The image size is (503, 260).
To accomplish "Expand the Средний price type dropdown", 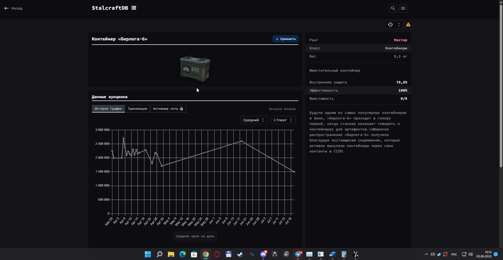I will click(254, 120).
